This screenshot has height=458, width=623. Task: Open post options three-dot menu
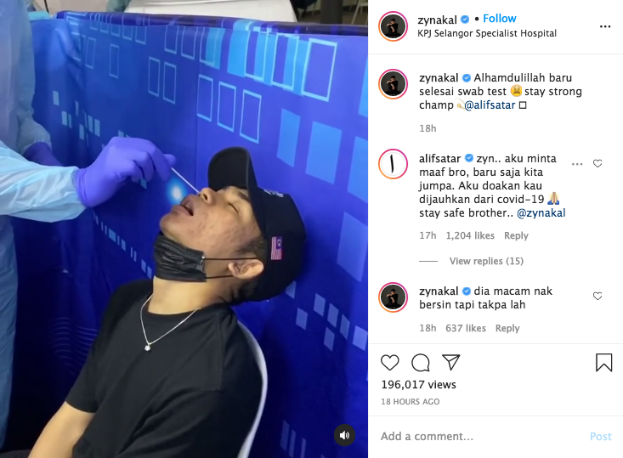click(x=604, y=26)
